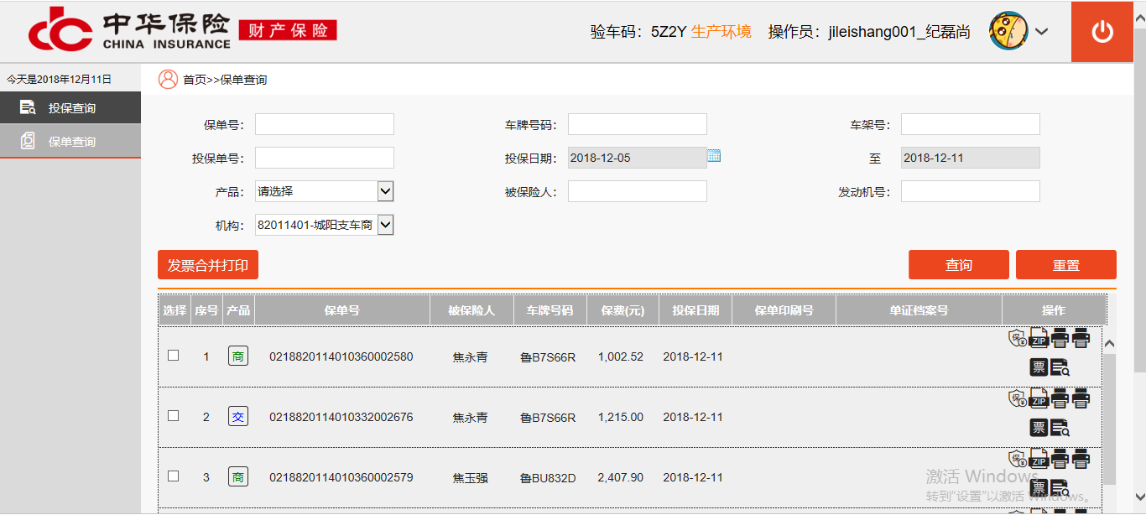Click the 查询 search button
The height and width of the screenshot is (515, 1146).
(959, 264)
